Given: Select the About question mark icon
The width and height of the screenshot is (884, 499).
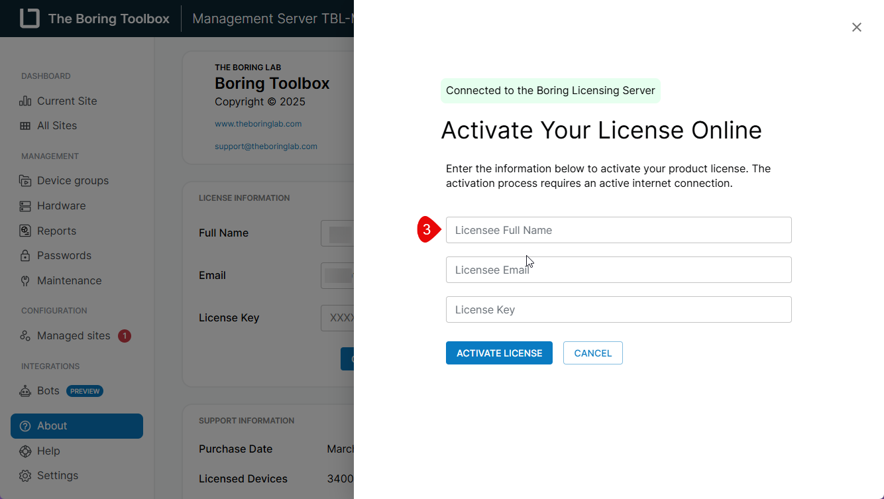Looking at the screenshot, I should coord(26,425).
